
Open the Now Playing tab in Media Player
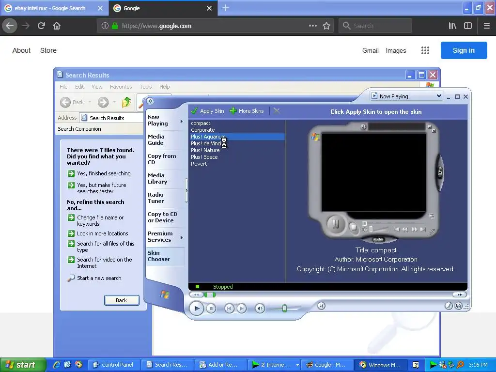click(158, 121)
